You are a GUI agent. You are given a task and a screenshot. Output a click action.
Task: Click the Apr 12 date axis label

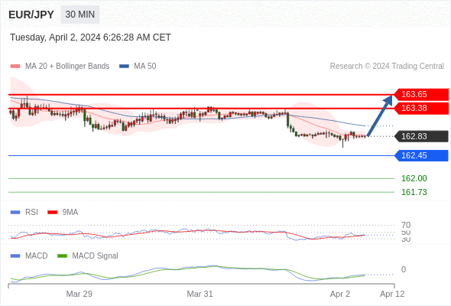(x=392, y=294)
